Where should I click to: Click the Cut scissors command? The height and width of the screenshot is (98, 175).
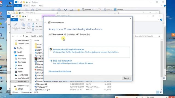coord(35,23)
